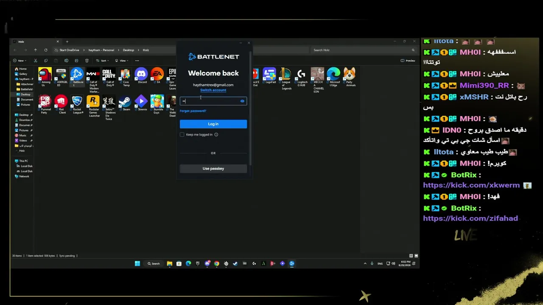Click the Desktop breadcrumb in address bar
Viewport: 543px width, 305px height.
(129, 50)
